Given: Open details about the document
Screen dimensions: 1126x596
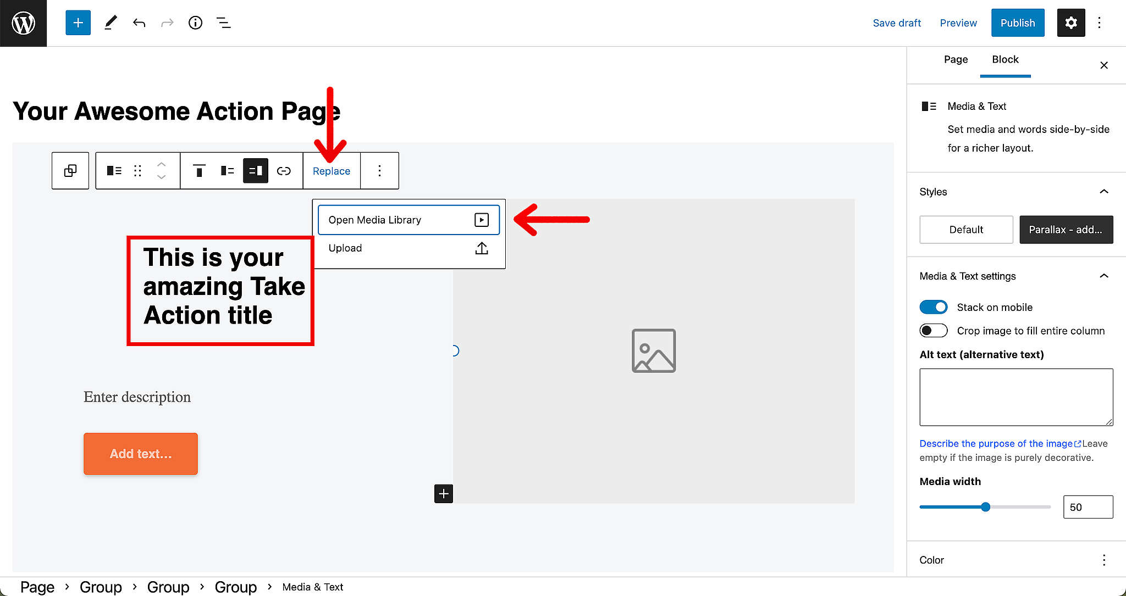Looking at the screenshot, I should pos(195,23).
